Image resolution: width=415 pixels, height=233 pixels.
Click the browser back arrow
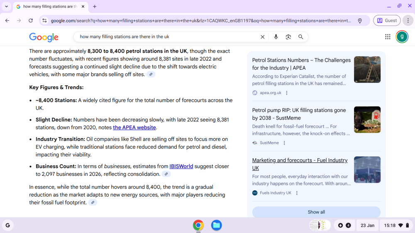(7, 20)
